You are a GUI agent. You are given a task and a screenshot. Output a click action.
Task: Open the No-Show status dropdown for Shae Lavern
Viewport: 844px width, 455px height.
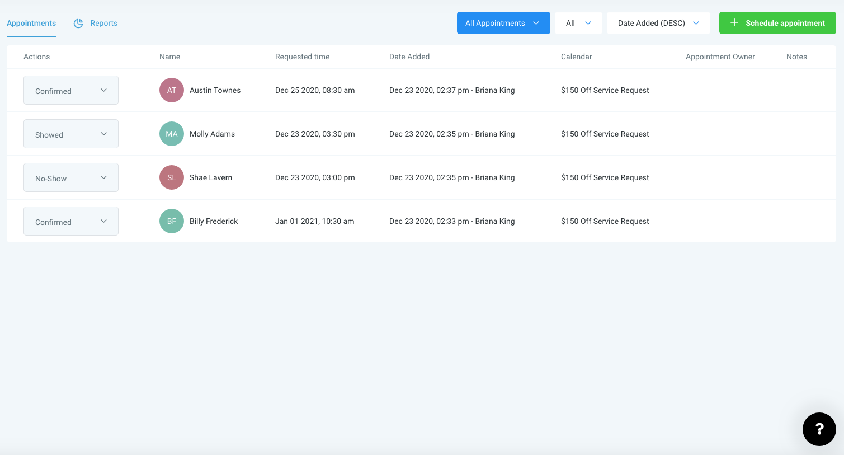tap(71, 177)
